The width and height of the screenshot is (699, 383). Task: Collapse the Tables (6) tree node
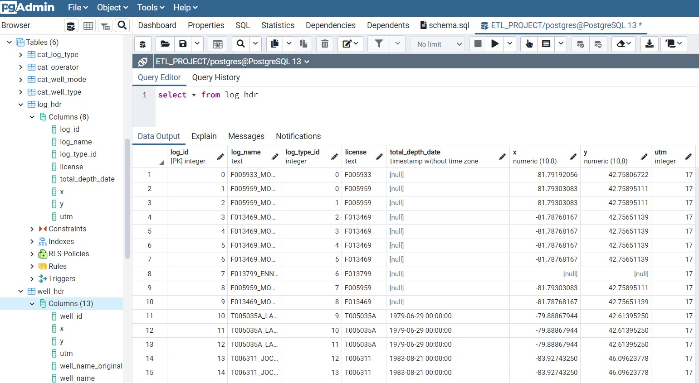pyautogui.click(x=9, y=42)
